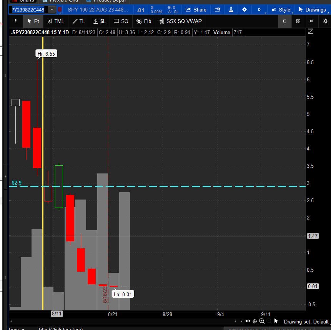Click the Share button
This screenshot has width=331, height=330.
click(x=196, y=10)
